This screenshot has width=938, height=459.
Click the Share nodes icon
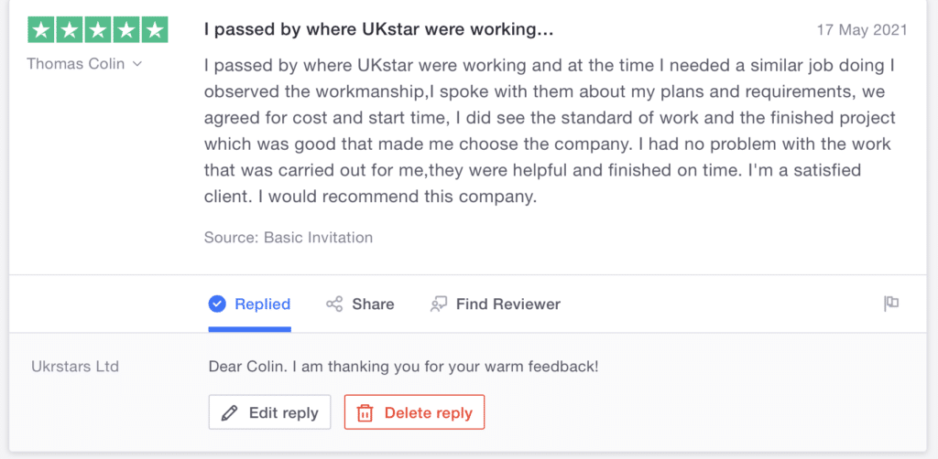click(334, 304)
